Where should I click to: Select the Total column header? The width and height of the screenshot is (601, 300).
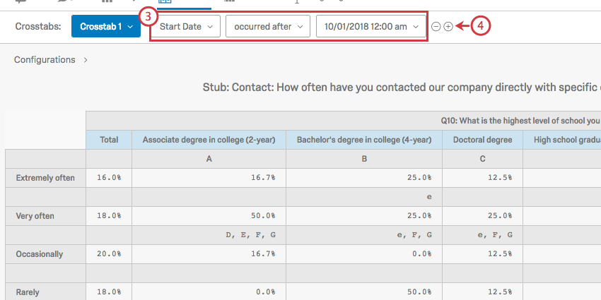(x=109, y=140)
